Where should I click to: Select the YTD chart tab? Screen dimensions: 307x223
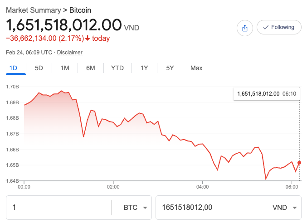pos(117,68)
